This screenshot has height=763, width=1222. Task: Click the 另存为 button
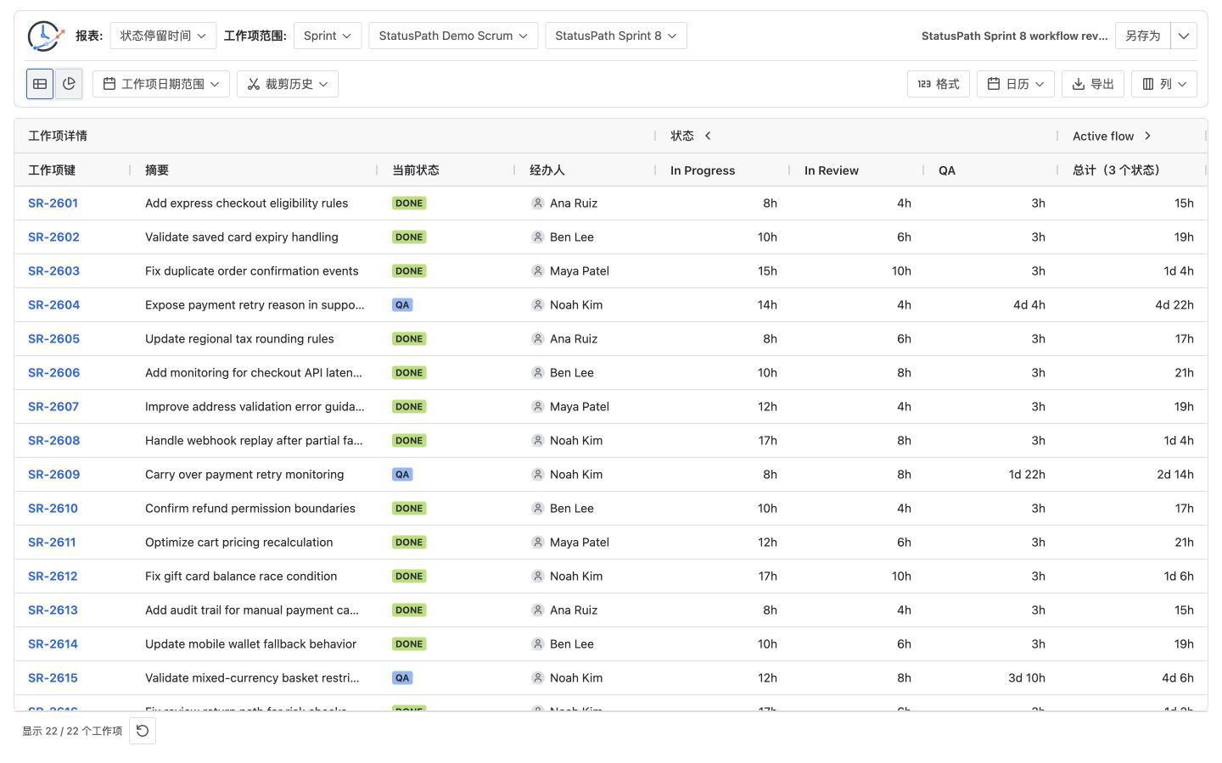tap(1142, 36)
